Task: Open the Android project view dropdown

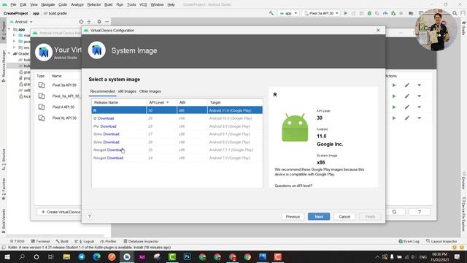Action: pyautogui.click(x=21, y=22)
